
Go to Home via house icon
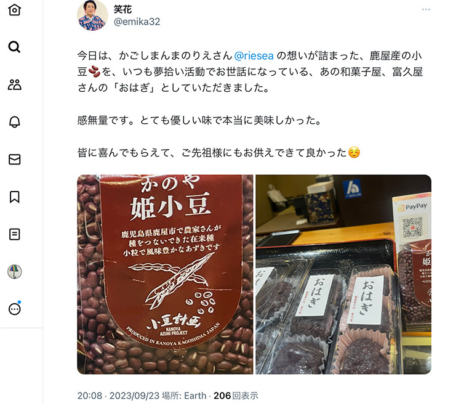pos(14,9)
